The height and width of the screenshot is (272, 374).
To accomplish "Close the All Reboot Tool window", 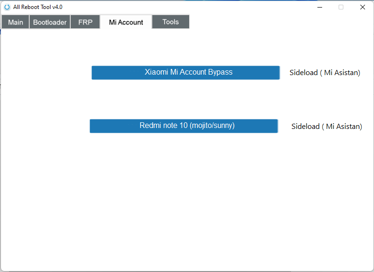I will (x=363, y=7).
